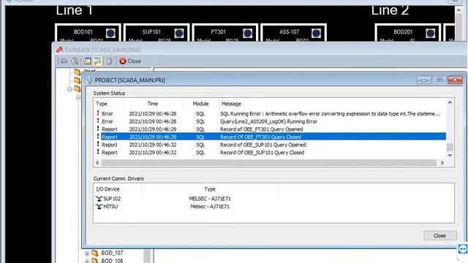This screenshot has height=263, width=468.
Task: Click the Close text in the Database toolbar
Action: [x=134, y=61]
